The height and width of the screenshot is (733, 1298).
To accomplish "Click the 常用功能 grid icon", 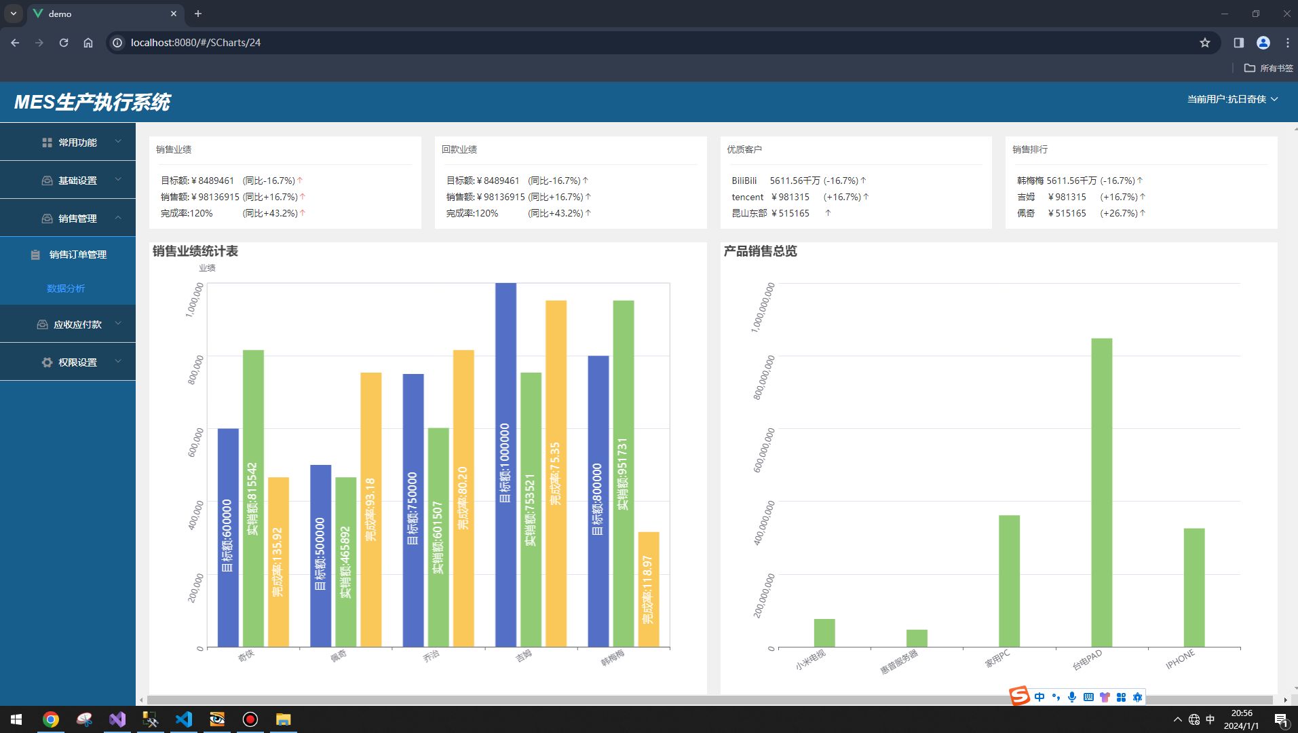I will (47, 143).
